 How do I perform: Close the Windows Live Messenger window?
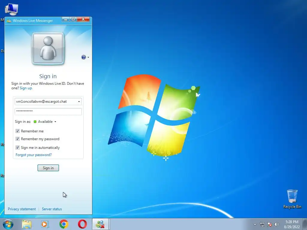coord(83,19)
